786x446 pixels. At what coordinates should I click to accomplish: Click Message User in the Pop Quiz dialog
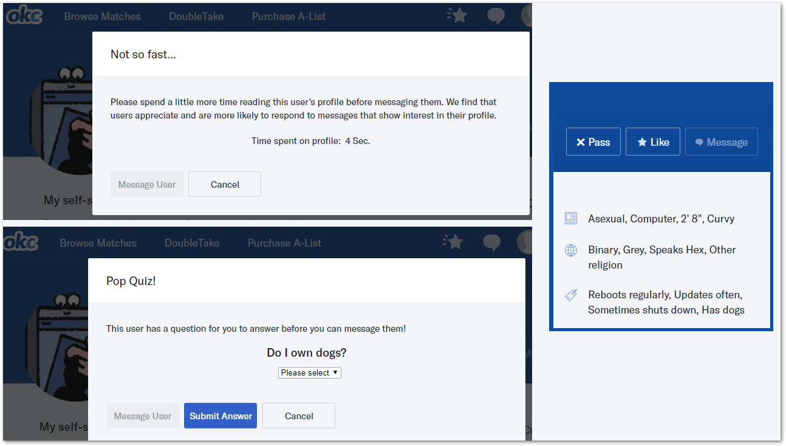click(142, 416)
